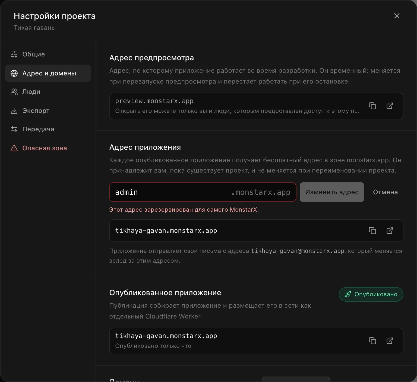This screenshot has height=382, width=417.
Task: Copy the address in the Опубликованное приложение section
Action: (372, 341)
